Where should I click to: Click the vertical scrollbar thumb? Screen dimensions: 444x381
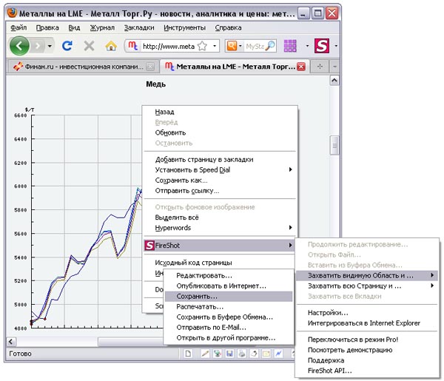(x=334, y=146)
